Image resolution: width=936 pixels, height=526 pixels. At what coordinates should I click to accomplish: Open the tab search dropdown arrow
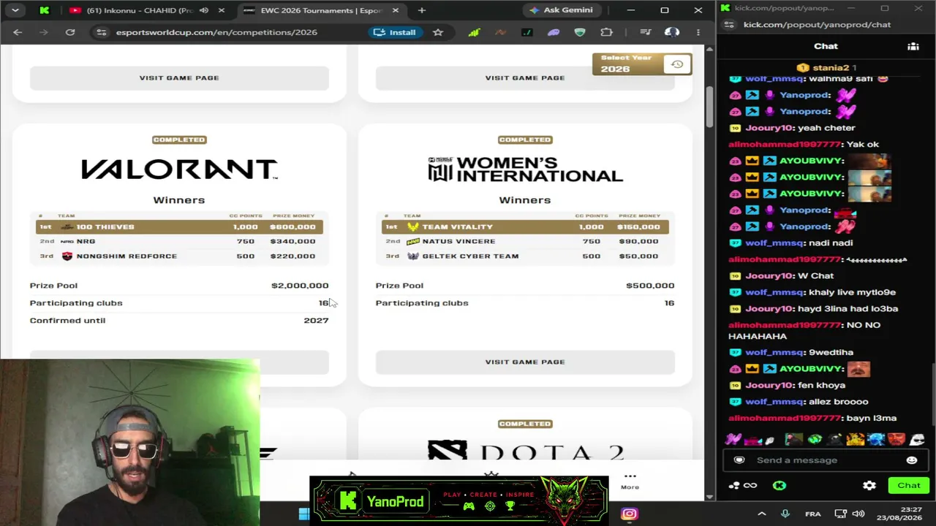[15, 10]
